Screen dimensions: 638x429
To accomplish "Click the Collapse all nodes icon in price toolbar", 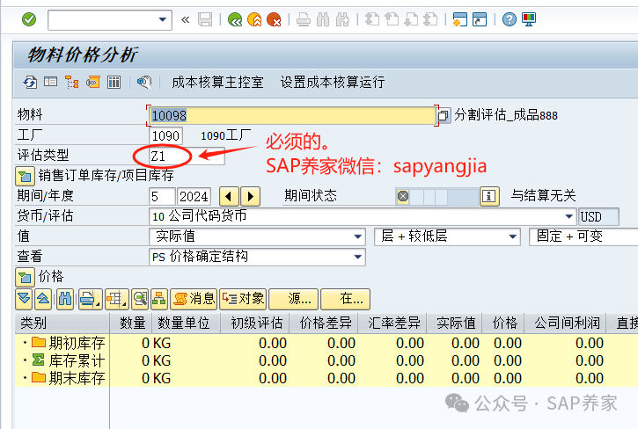I will (x=43, y=299).
